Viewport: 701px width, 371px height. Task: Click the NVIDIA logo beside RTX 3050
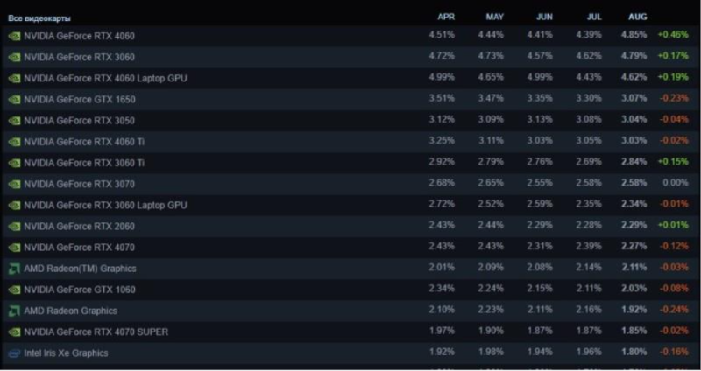14,121
